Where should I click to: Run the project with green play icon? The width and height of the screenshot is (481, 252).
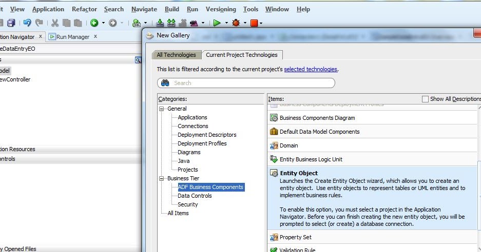pyautogui.click(x=217, y=23)
